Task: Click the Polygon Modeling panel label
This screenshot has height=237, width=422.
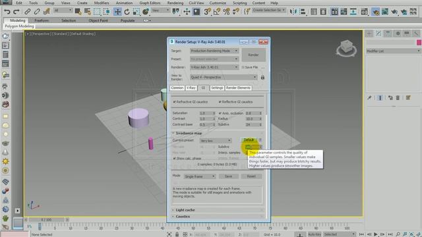Action: [19, 26]
